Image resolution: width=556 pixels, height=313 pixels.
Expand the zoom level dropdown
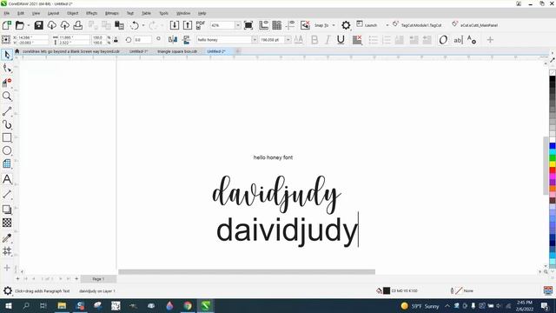[x=237, y=25]
